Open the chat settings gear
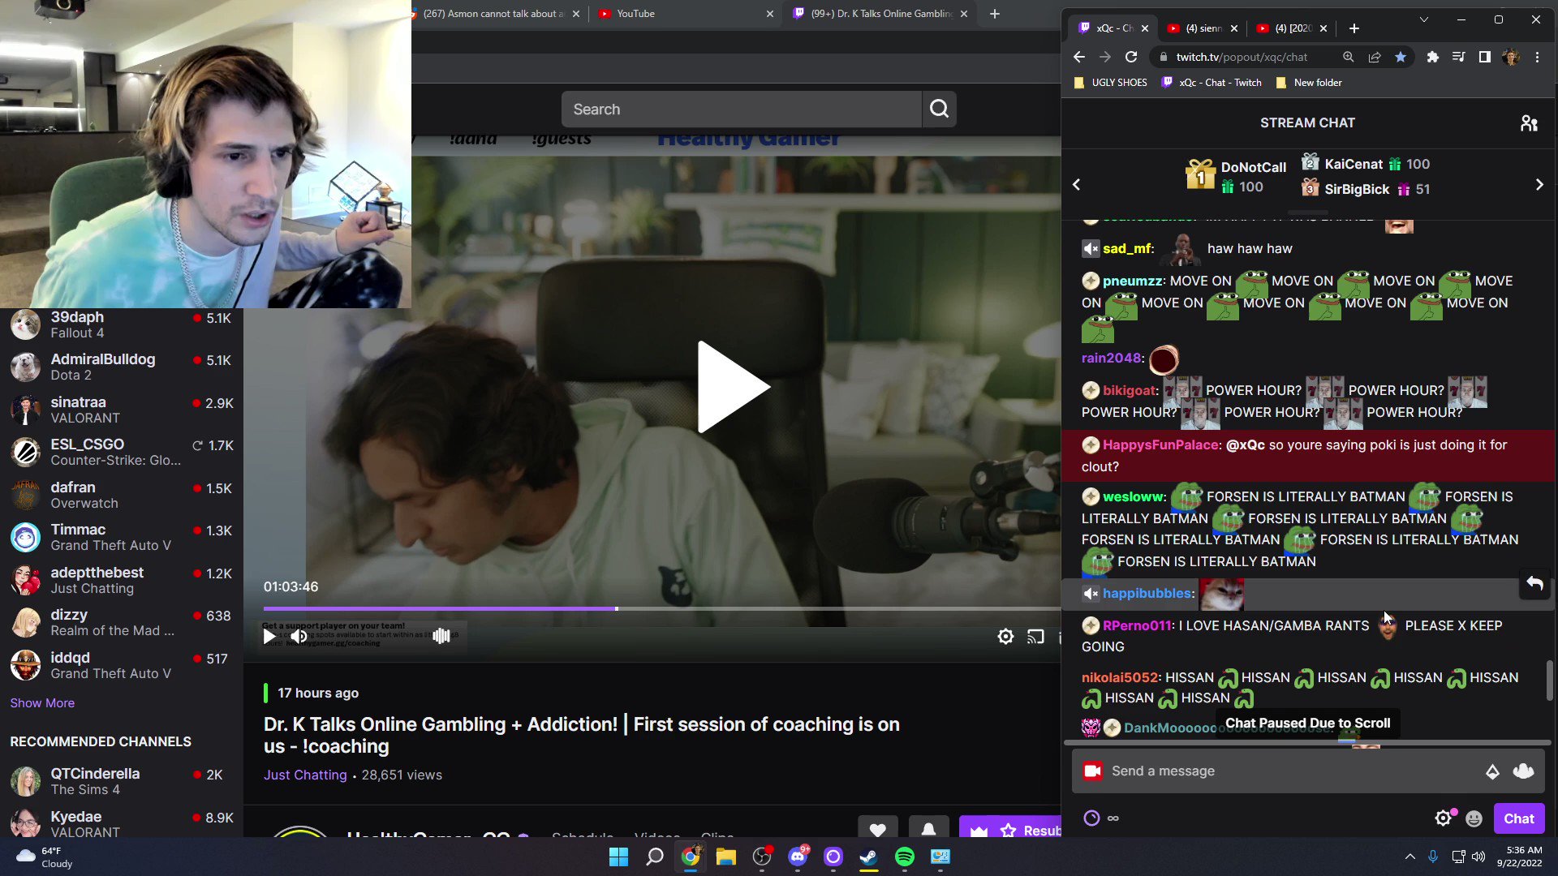Viewport: 1558px width, 876px height. (x=1443, y=818)
